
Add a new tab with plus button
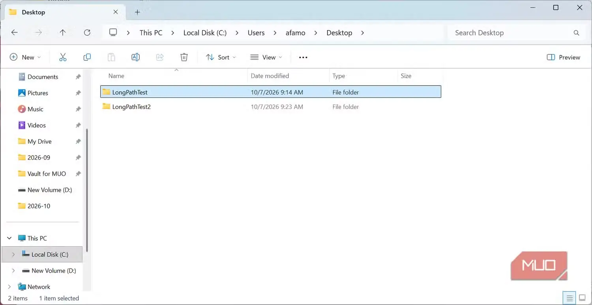click(x=137, y=12)
